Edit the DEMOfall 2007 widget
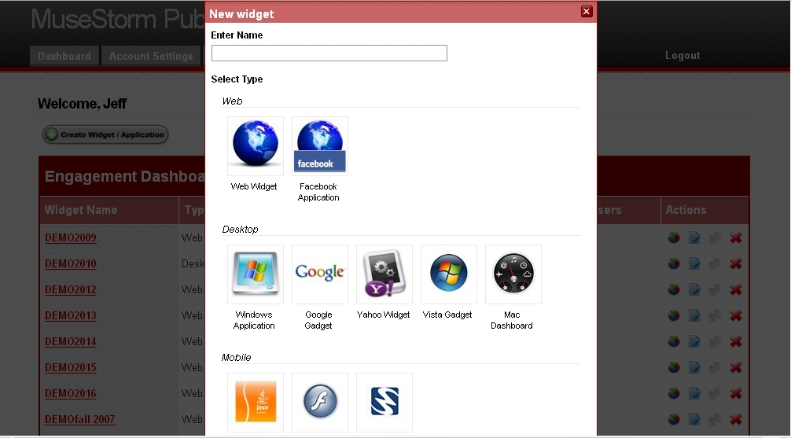Viewport: 791px width, 438px height. pyautogui.click(x=694, y=419)
